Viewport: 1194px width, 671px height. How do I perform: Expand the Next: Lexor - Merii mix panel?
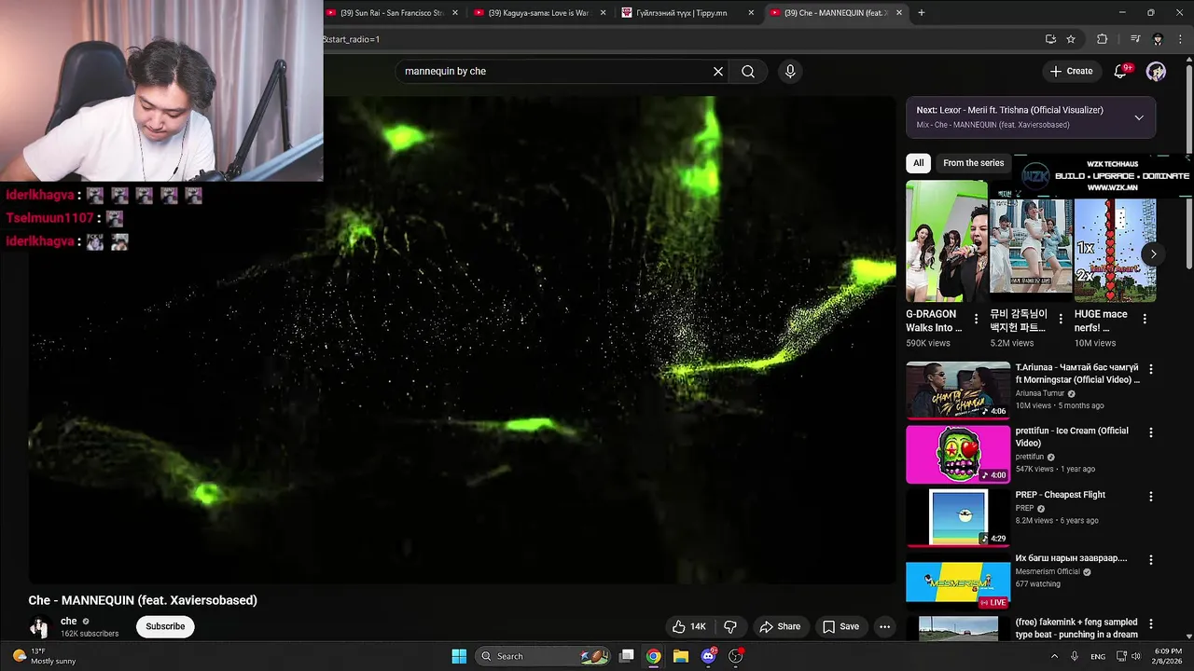point(1139,117)
